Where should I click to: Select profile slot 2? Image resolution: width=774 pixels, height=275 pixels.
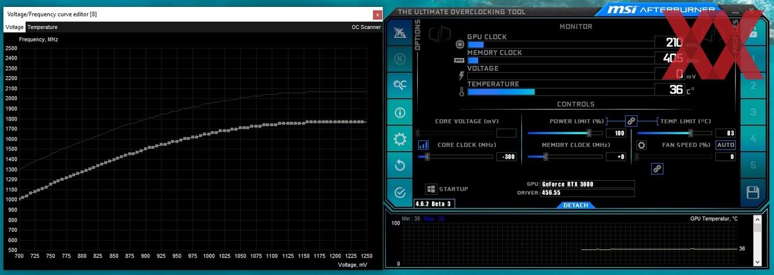752,86
